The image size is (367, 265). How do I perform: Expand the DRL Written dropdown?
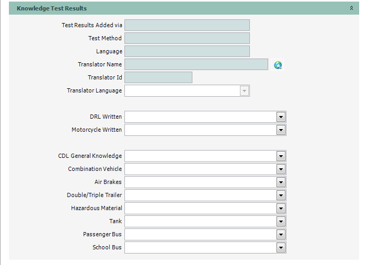click(x=281, y=117)
